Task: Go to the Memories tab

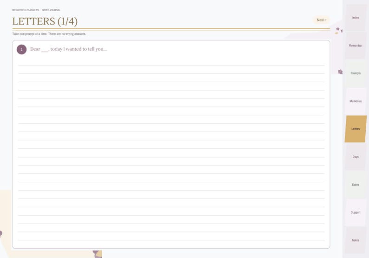Action: pos(356,101)
